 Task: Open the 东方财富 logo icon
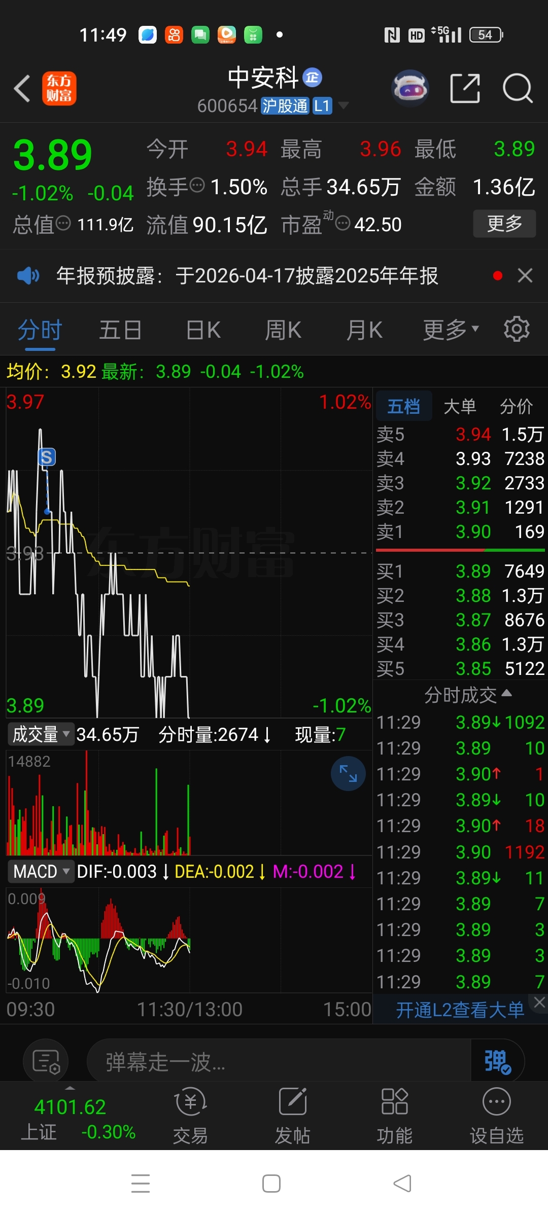coord(59,88)
